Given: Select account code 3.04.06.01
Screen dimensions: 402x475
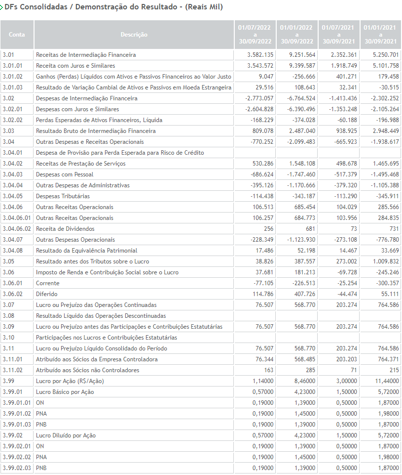Looking at the screenshot, I should (x=17, y=218).
